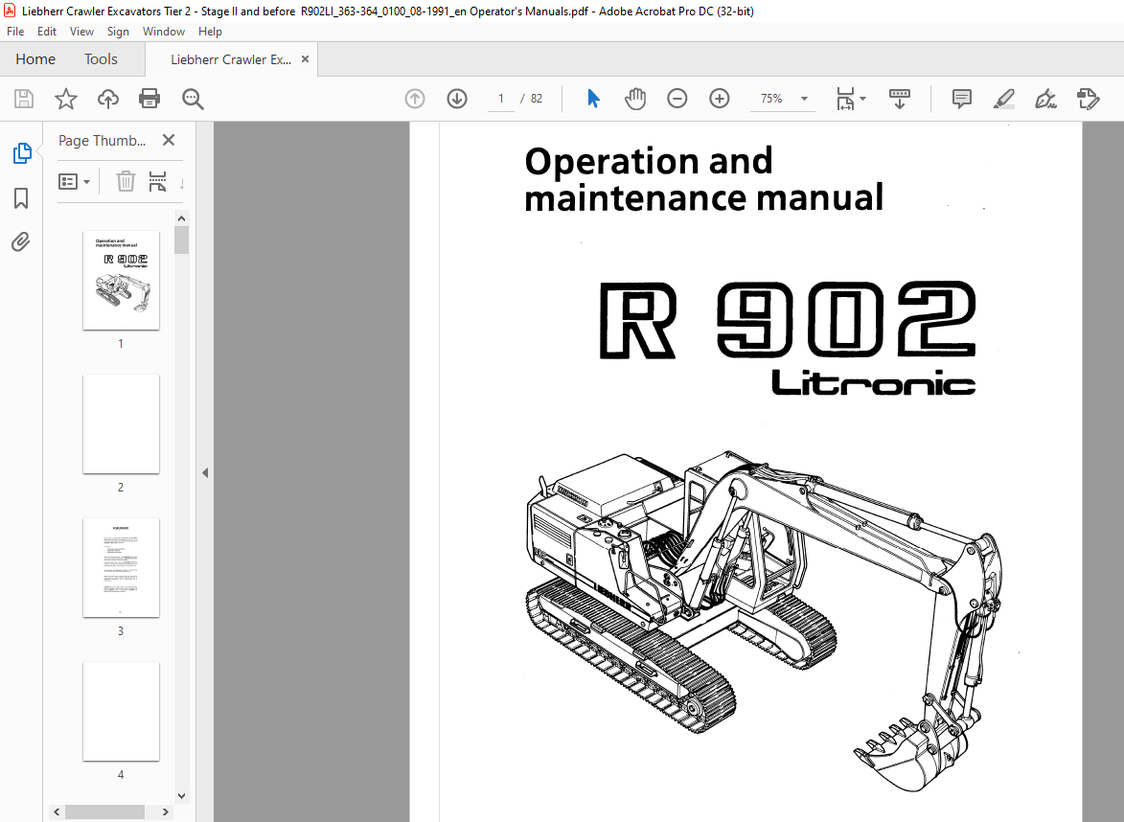Select page 3 thumbnail
The height and width of the screenshot is (822, 1124).
click(x=121, y=567)
